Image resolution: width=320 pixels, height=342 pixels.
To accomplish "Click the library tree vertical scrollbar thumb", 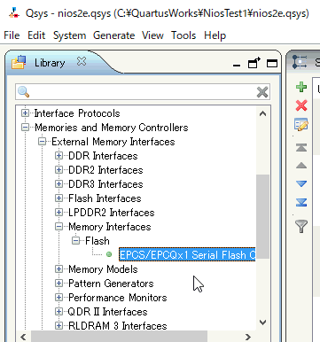I will tap(262, 216).
